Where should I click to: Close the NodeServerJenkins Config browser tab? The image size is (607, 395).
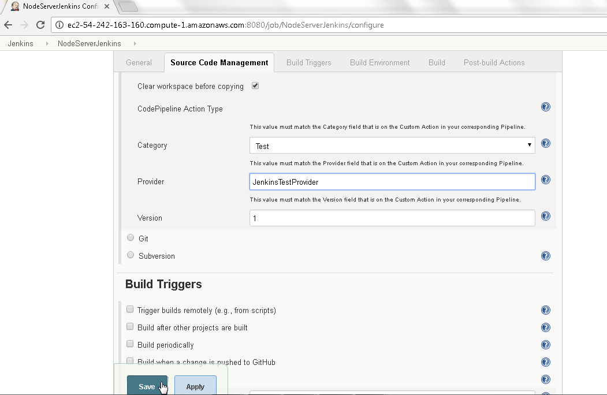tap(107, 6)
